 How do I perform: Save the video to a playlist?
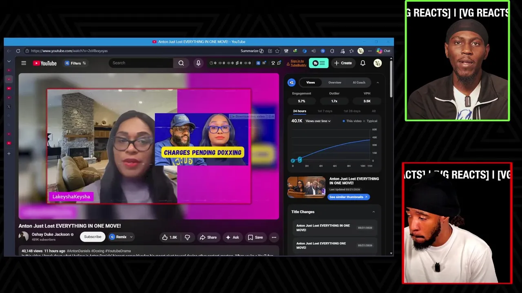tap(255, 237)
